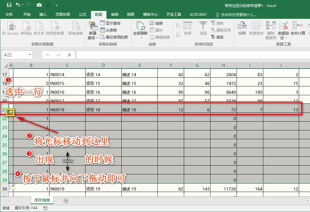Click the 合并计算 consolidate icon
310x212 pixels.
(298, 28)
